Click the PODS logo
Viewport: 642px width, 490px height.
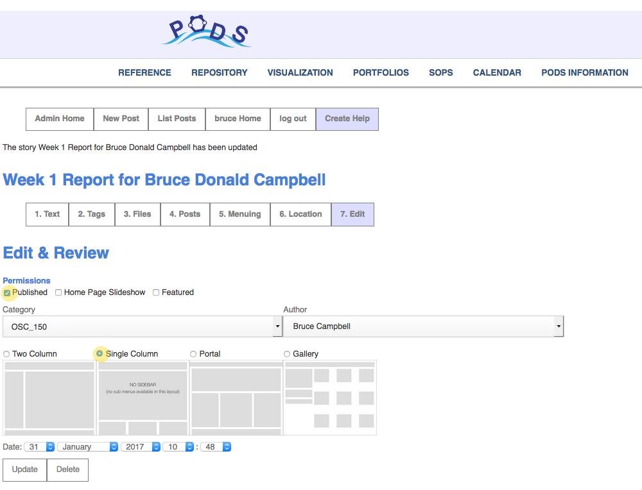coord(205,31)
